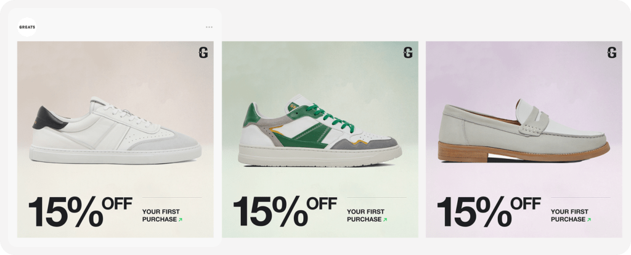Click the green arrow on the first ad
This screenshot has width=631, height=255.
[181, 219]
